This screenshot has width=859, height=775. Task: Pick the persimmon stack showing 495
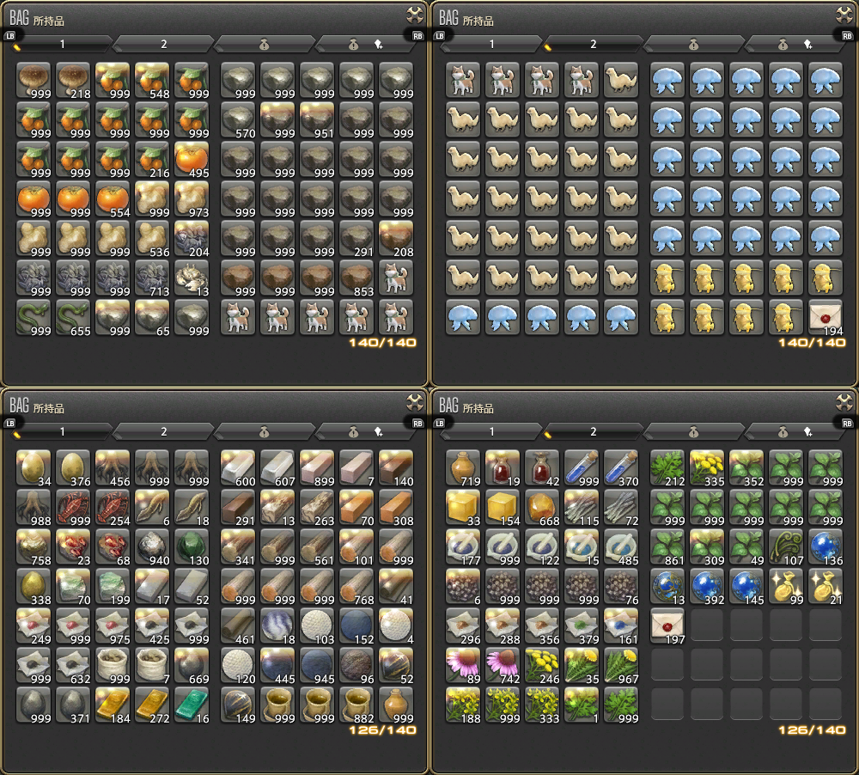click(192, 158)
